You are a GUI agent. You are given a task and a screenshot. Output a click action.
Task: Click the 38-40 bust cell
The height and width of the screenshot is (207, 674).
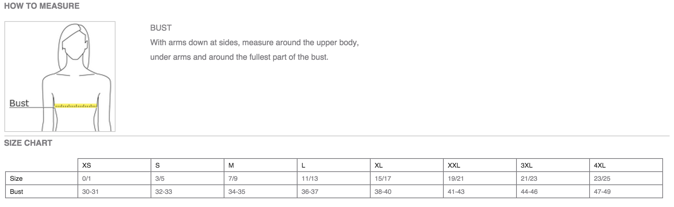coord(383,192)
